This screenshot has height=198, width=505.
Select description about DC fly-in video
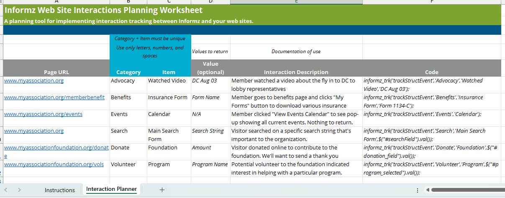[x=296, y=85]
